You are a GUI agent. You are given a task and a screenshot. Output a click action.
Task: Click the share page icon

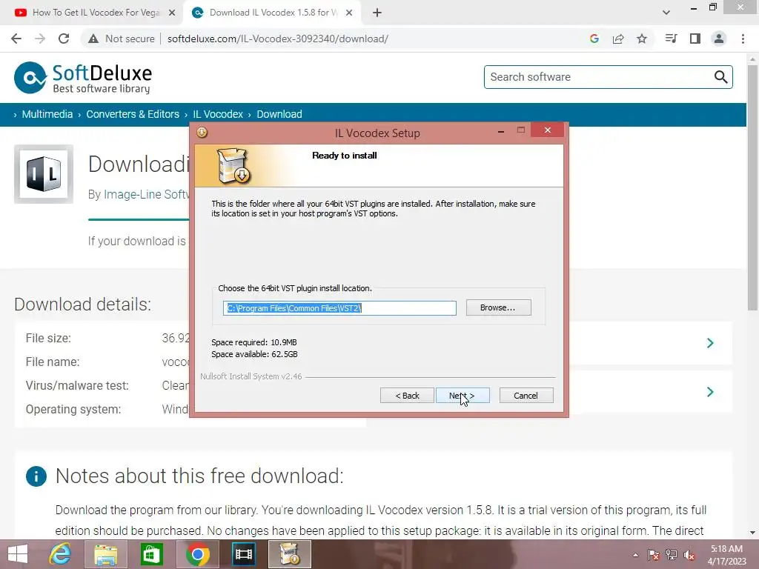point(618,39)
